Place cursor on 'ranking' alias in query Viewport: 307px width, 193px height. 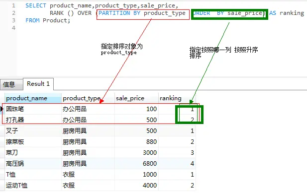[x=292, y=13]
